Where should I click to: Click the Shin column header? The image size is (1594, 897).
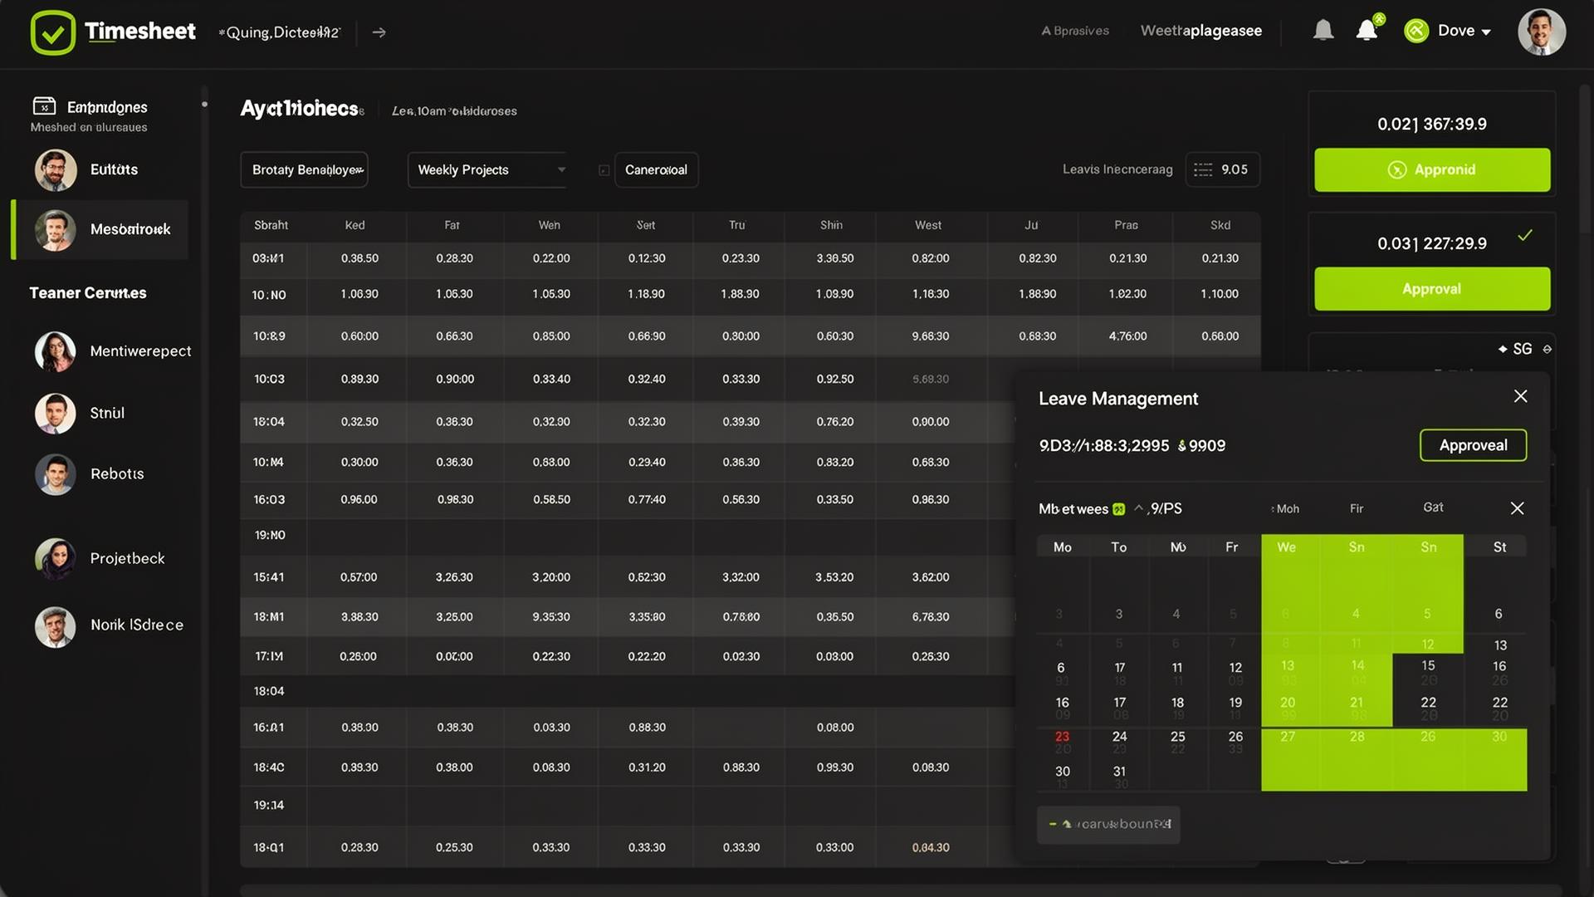(x=831, y=225)
